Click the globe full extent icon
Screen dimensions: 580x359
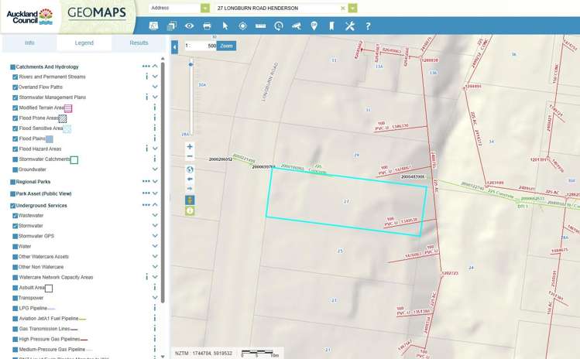coord(190,169)
